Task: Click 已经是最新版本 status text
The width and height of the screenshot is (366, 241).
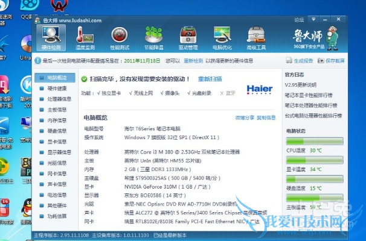Action: [170, 236]
